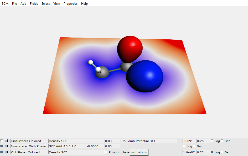
Task: Enable Log scale for Isosurface: With Phase row
Action: click(184, 146)
